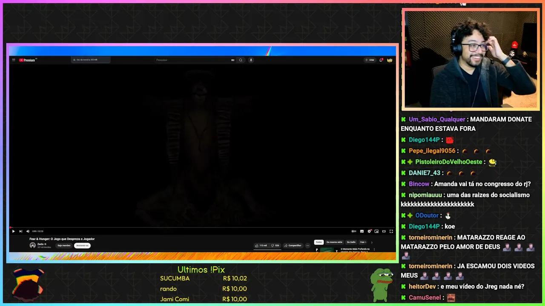Open the more actions three-dot menu
The height and width of the screenshot is (306, 545).
pyautogui.click(x=307, y=245)
